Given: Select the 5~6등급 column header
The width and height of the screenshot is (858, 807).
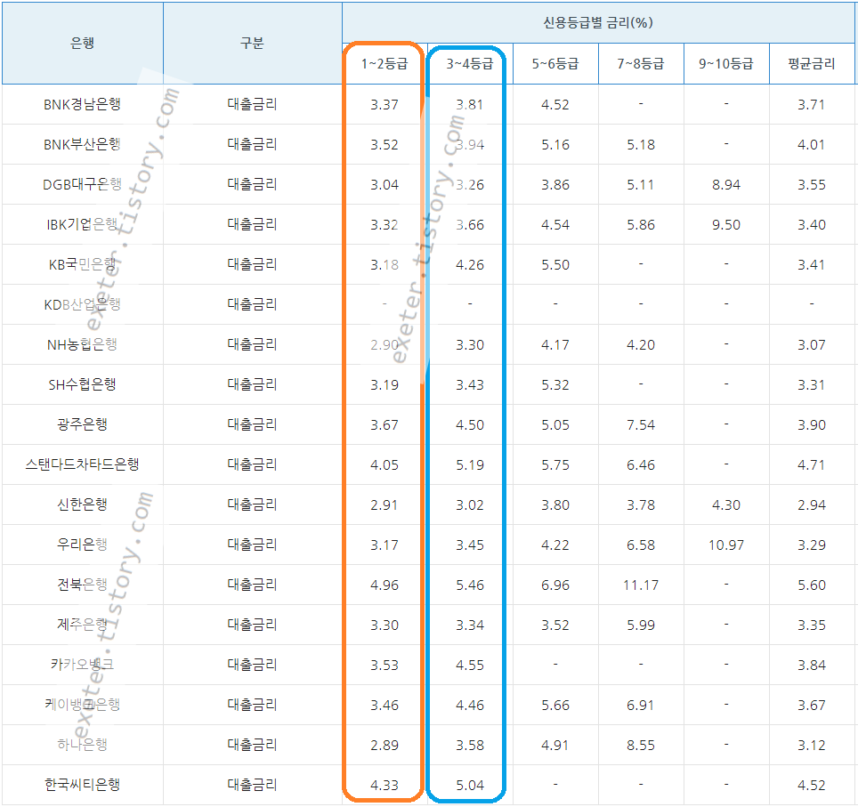Looking at the screenshot, I should point(554,63).
